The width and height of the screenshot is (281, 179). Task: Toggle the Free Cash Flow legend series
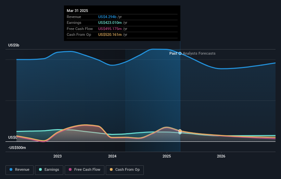(x=85, y=170)
